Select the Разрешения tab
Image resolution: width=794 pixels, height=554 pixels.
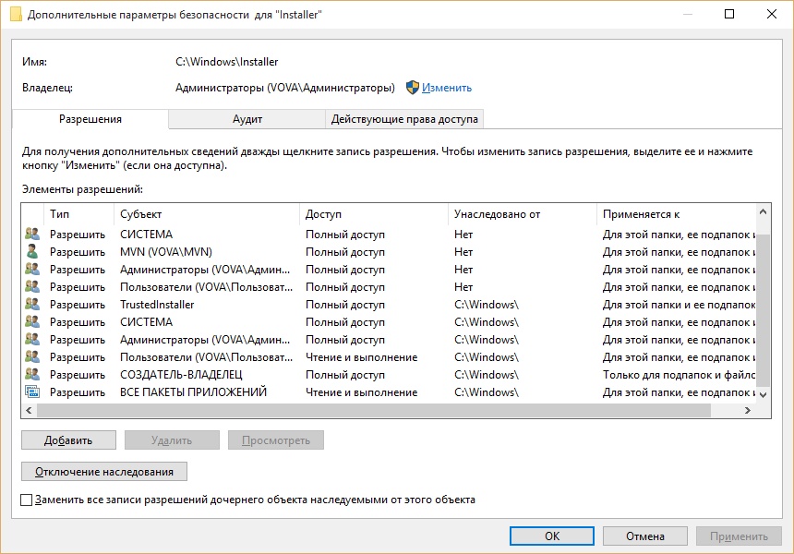(x=90, y=119)
